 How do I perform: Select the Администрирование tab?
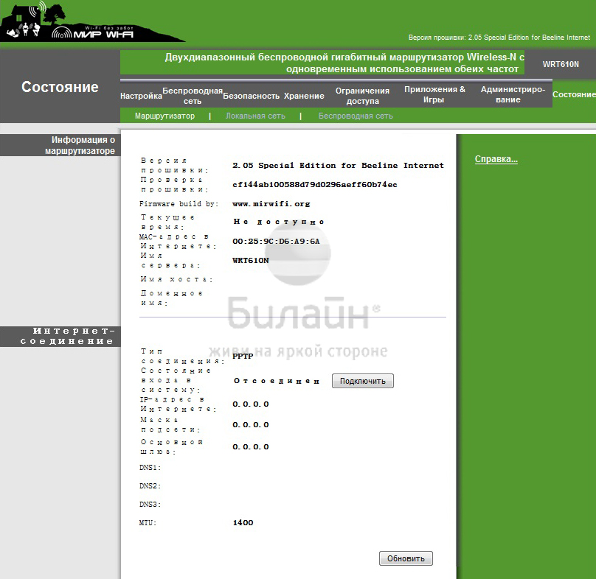[x=513, y=94]
